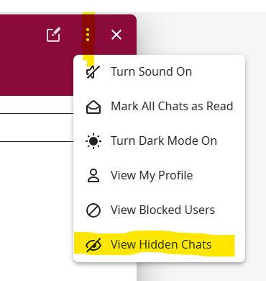Click the sun brightness icon
266x281 pixels.
(x=93, y=141)
